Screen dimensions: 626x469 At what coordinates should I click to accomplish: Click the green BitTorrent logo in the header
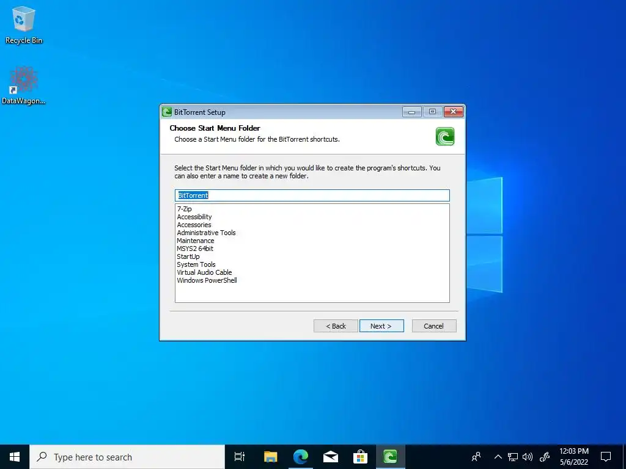[x=445, y=136]
